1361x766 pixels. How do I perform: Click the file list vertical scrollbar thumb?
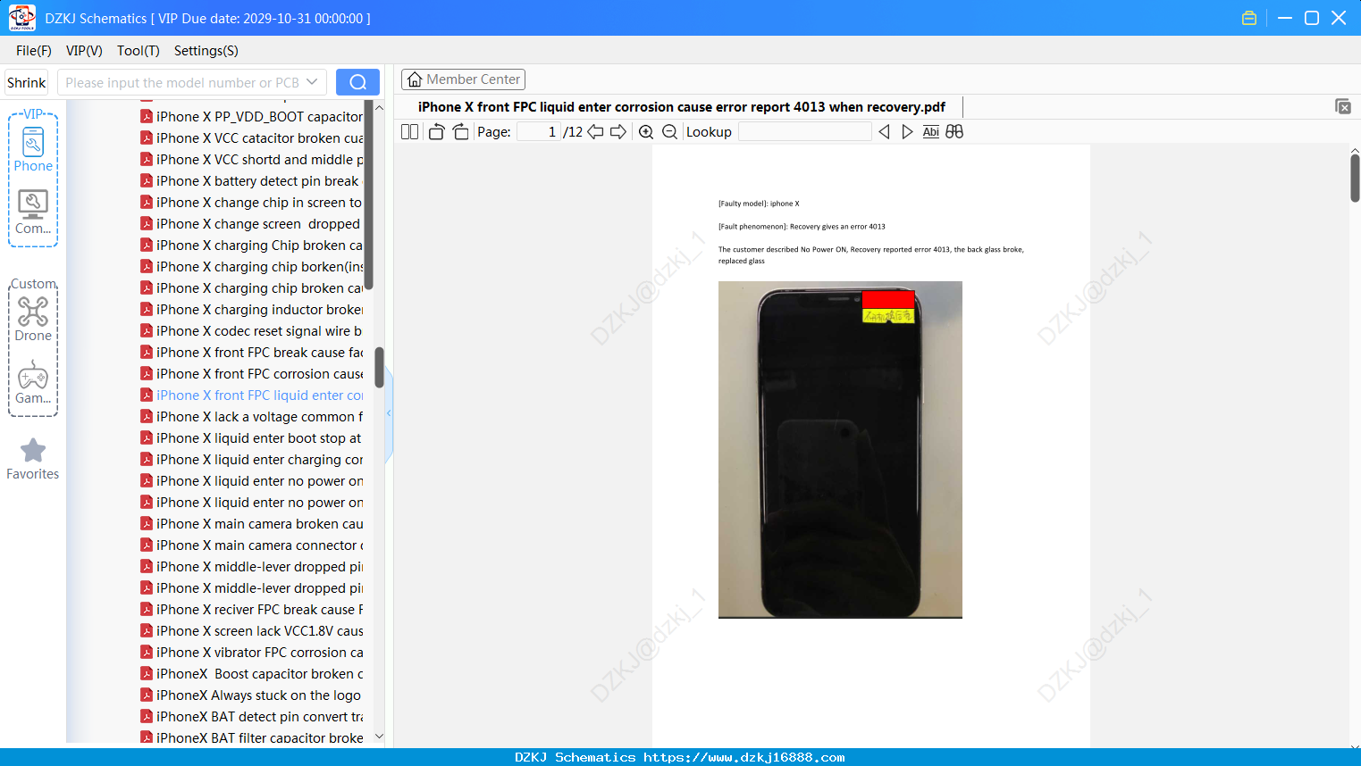pyautogui.click(x=379, y=368)
